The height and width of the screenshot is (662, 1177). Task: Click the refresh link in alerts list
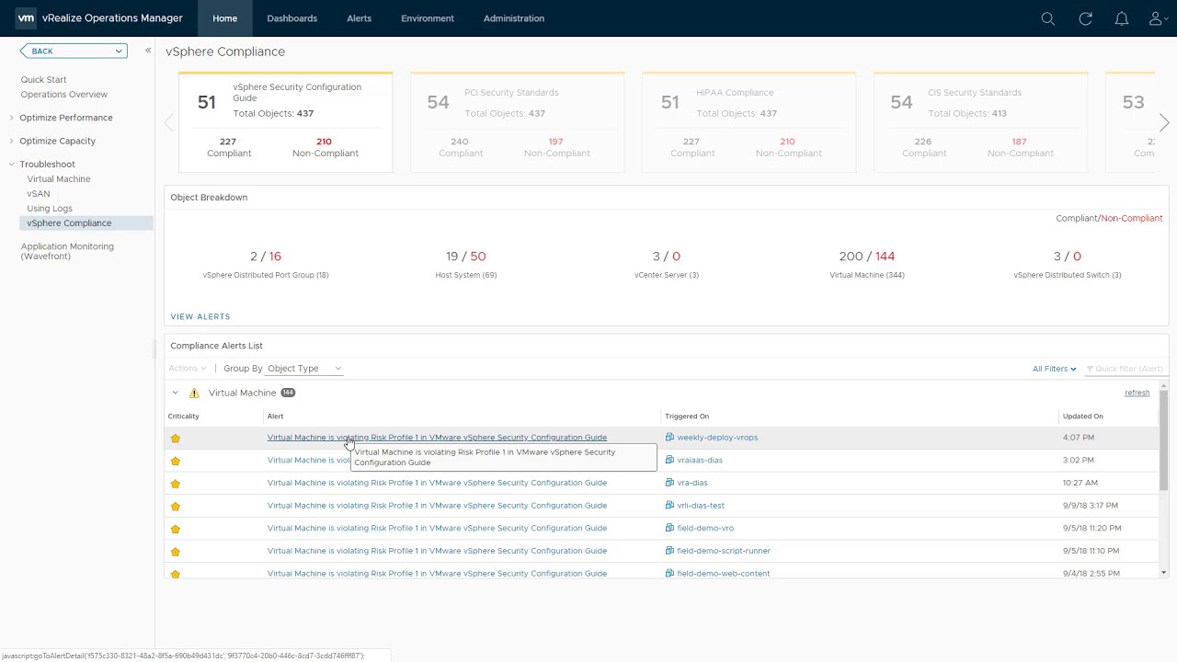click(x=1137, y=393)
